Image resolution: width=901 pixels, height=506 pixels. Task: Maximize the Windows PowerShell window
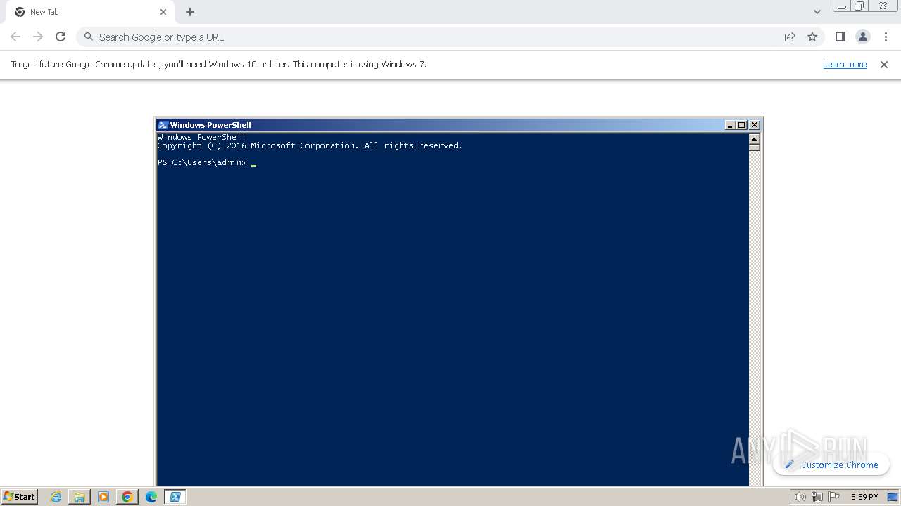pos(742,125)
